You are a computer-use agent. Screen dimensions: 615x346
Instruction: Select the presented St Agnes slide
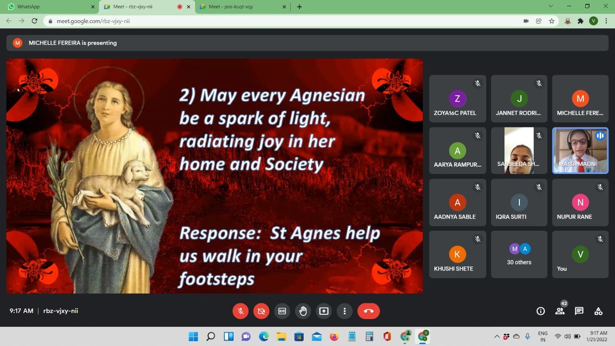214,176
